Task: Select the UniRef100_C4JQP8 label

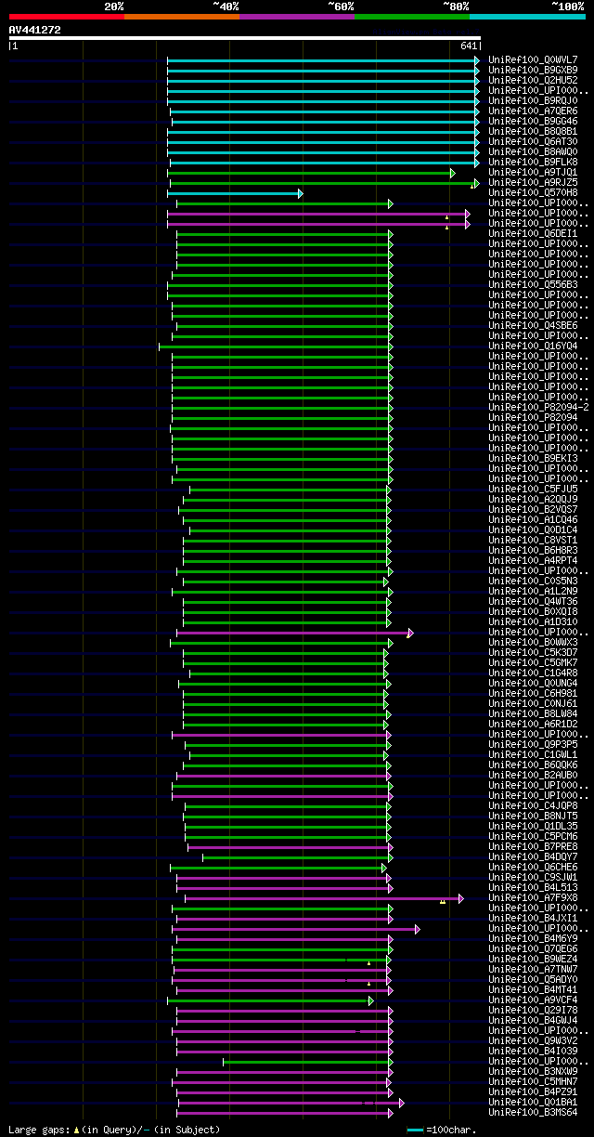Action: click(533, 805)
